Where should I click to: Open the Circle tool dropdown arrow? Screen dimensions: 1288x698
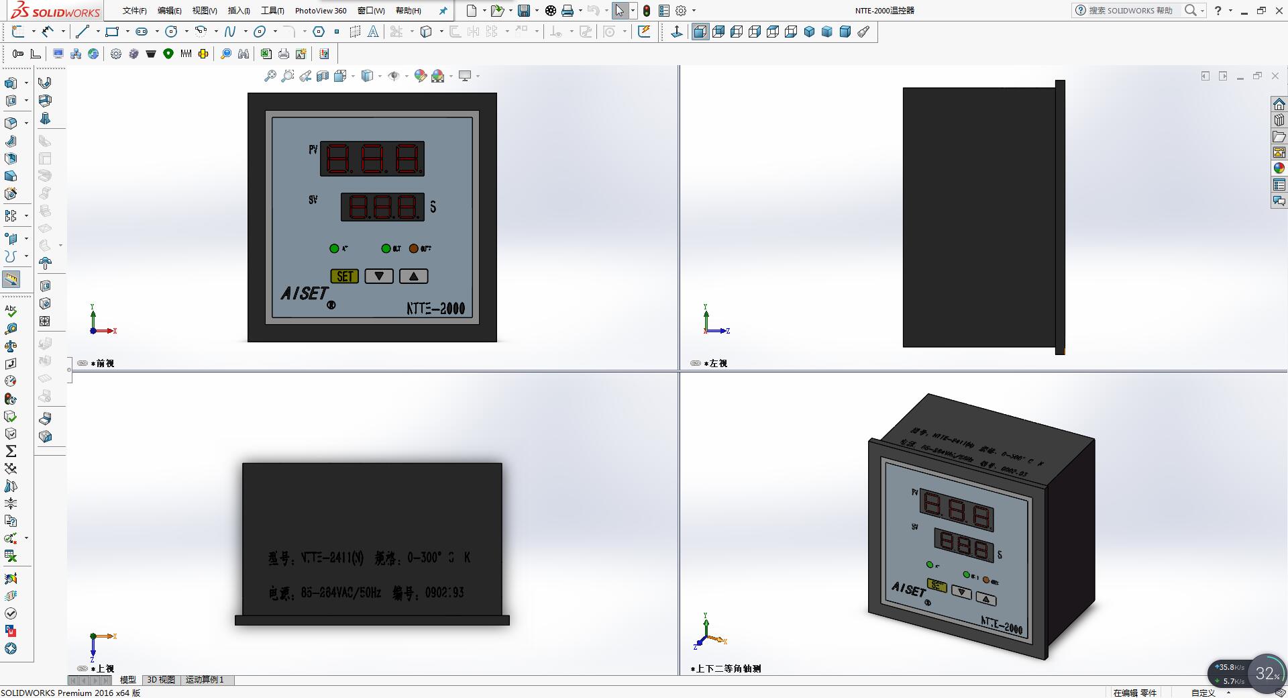186,31
